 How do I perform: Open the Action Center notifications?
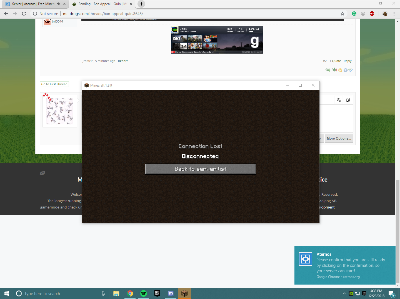pos(392,293)
